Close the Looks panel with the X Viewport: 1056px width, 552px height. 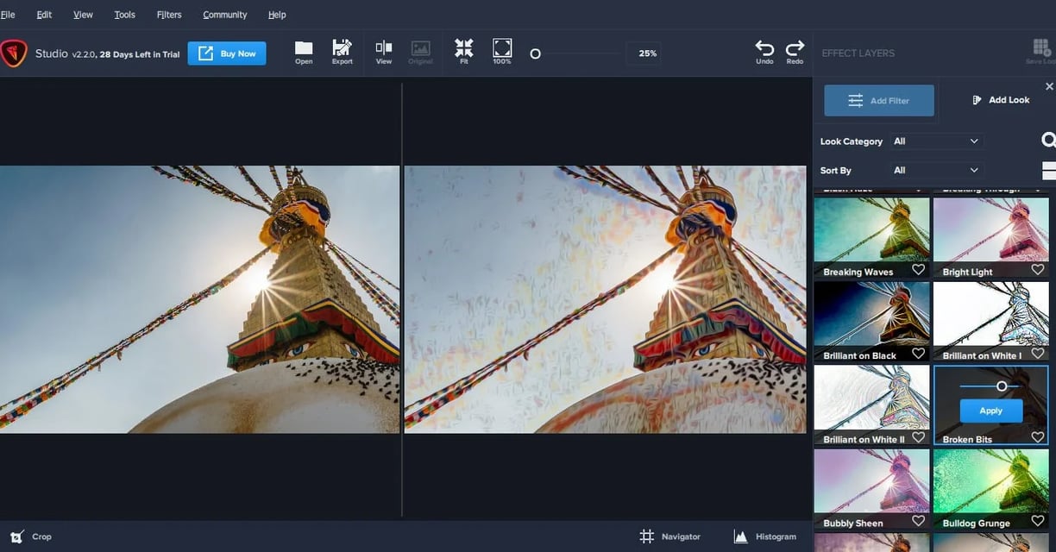click(x=1049, y=86)
